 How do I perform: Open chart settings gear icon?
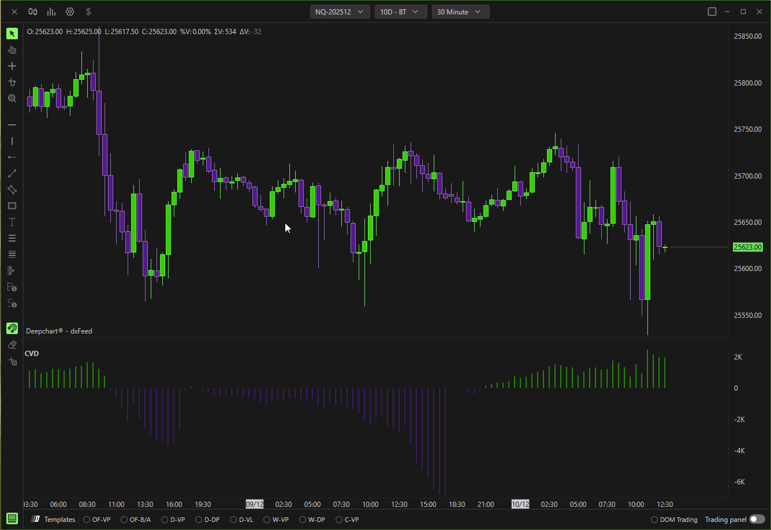click(x=70, y=12)
